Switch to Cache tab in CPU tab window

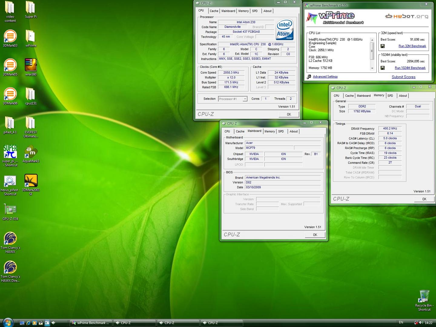pyautogui.click(x=214, y=11)
